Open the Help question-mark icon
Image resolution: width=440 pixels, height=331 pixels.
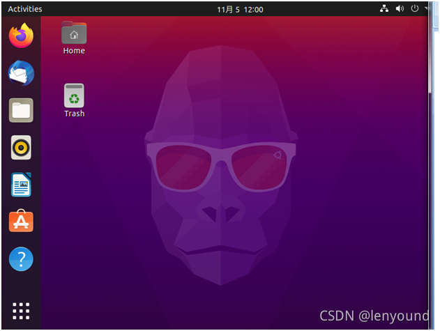point(21,259)
